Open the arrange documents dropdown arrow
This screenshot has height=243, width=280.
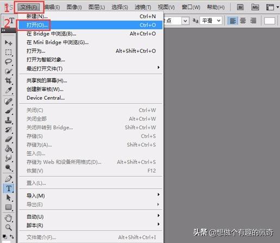tap(277, 7)
